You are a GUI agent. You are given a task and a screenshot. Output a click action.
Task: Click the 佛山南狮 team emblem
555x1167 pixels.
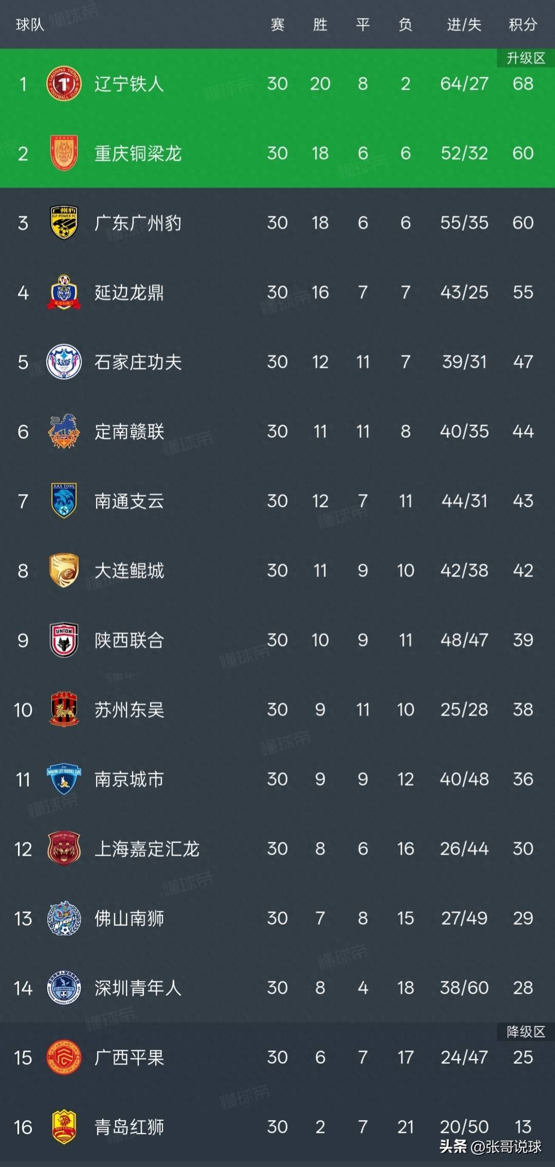[64, 918]
